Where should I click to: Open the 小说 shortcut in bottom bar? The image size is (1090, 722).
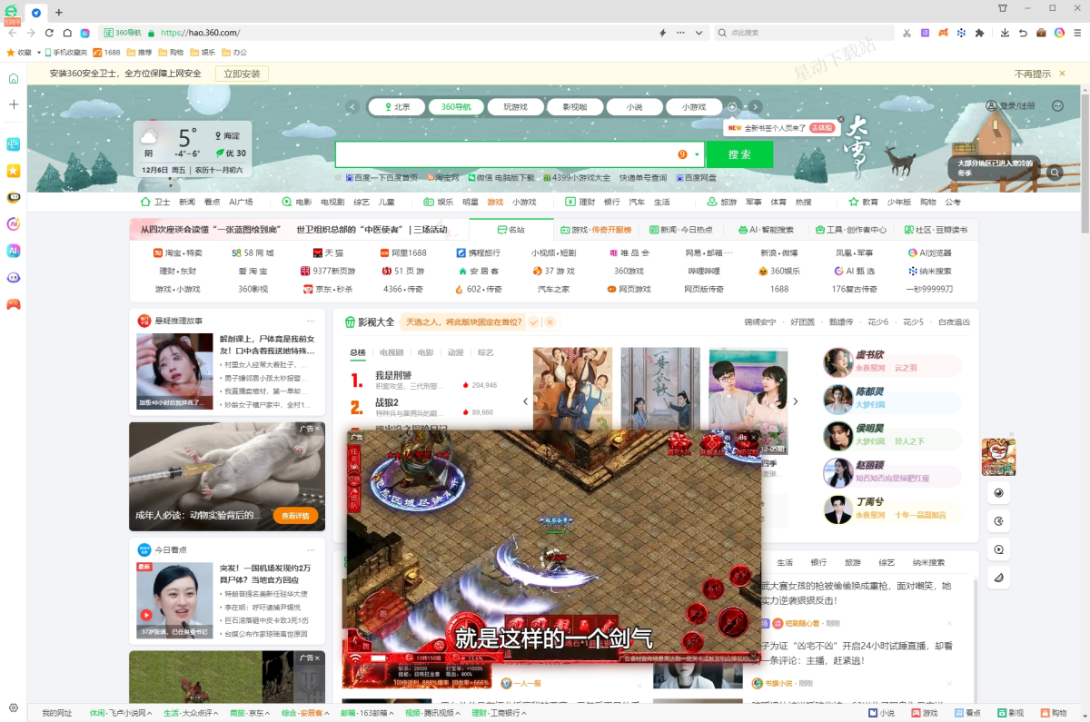click(880, 713)
